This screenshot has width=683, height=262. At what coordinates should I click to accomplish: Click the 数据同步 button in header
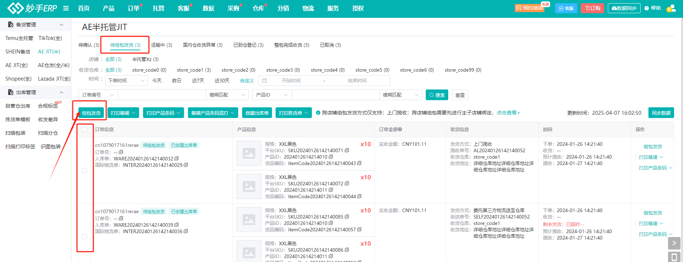(x=624, y=8)
